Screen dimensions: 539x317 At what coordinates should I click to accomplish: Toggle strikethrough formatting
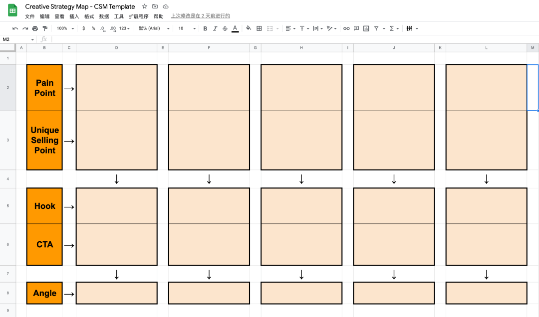click(225, 28)
